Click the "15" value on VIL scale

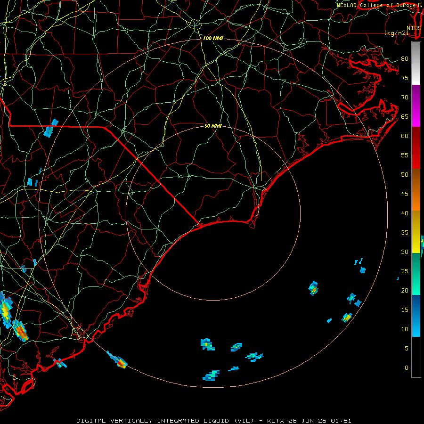tap(405, 310)
